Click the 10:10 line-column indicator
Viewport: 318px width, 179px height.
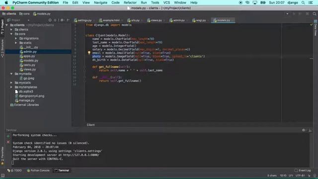coord(283,176)
